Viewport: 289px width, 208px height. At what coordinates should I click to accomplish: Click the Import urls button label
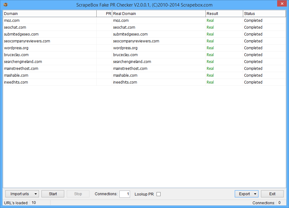point(20,194)
